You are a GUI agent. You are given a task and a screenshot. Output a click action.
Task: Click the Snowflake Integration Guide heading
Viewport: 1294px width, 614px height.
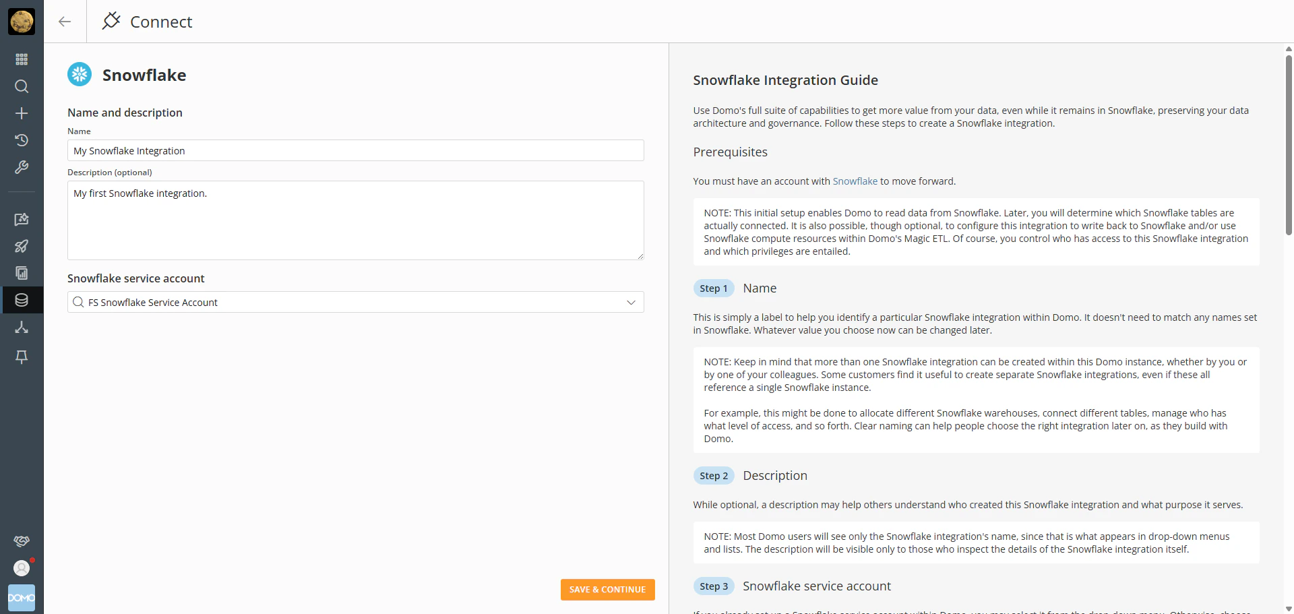coord(786,80)
